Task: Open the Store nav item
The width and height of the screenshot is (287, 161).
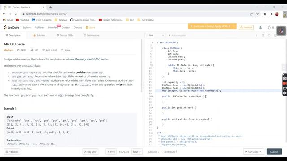Action: click(x=90, y=28)
